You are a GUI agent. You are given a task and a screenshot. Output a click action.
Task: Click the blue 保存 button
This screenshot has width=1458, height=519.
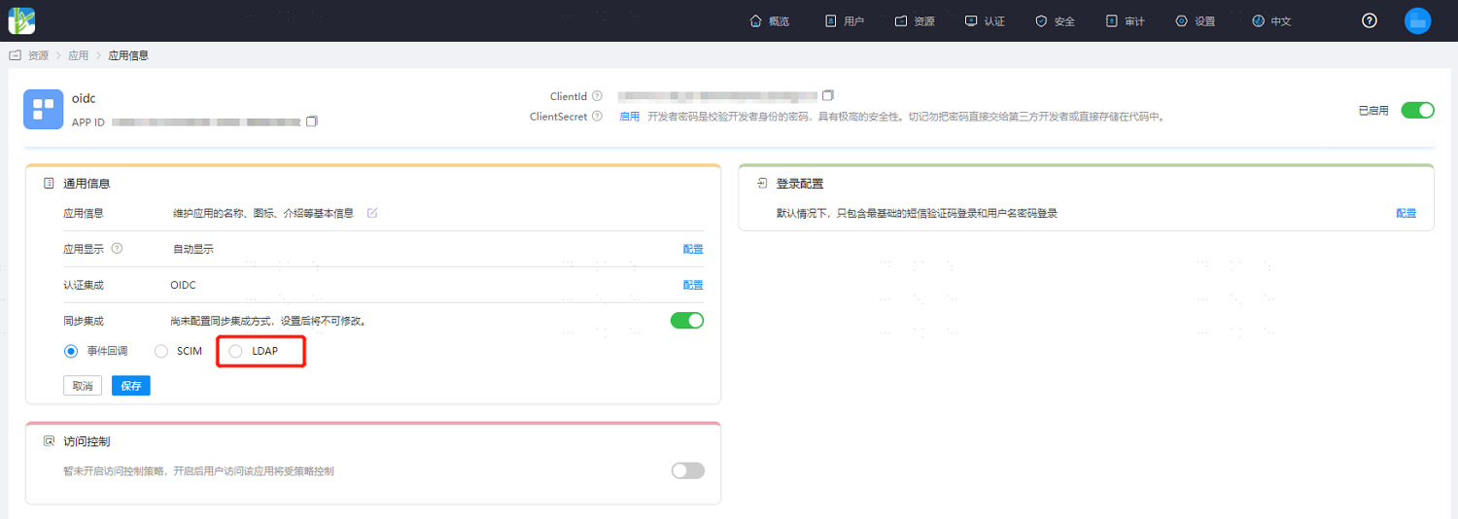(131, 386)
